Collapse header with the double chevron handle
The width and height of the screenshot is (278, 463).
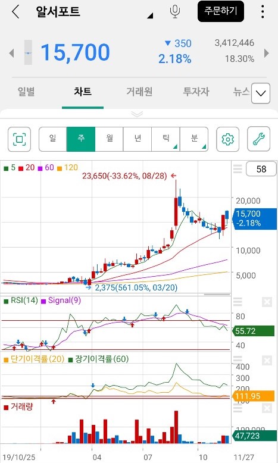pos(137,114)
